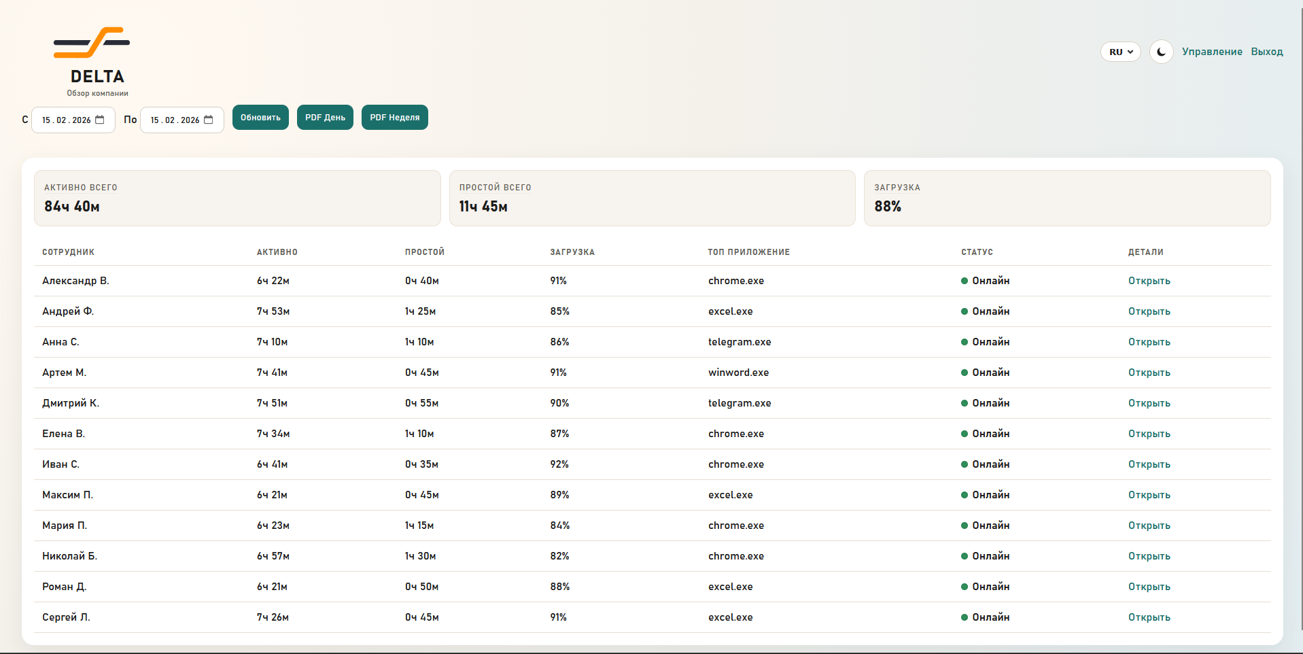
Task: Select employee name Сергей Л.
Action: coord(66,617)
